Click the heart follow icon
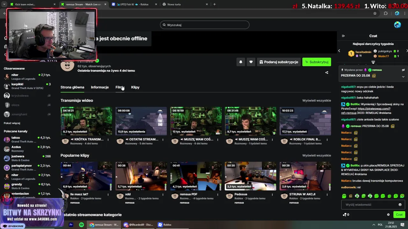The height and width of the screenshot is (229, 408). pyautogui.click(x=251, y=62)
